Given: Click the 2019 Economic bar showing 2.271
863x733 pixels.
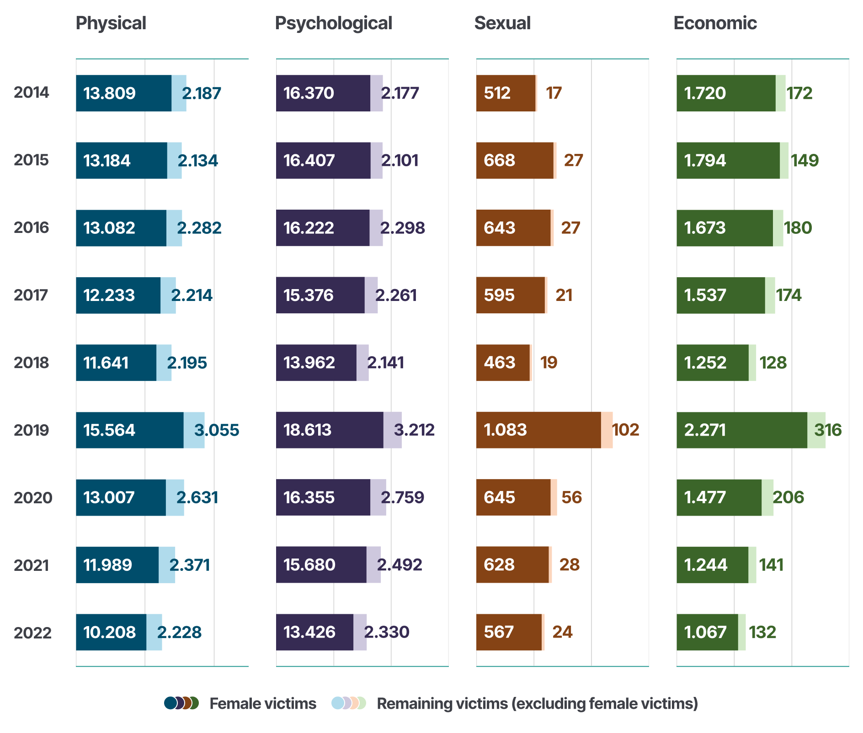Looking at the screenshot, I should (742, 430).
